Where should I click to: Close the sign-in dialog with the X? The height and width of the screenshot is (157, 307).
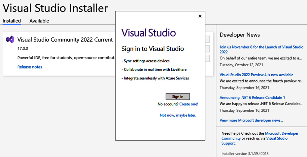pyautogui.click(x=200, y=16)
